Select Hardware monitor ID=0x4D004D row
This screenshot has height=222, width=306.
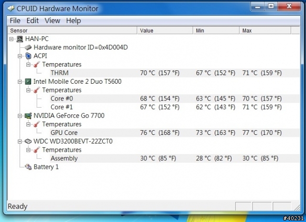point(81,47)
